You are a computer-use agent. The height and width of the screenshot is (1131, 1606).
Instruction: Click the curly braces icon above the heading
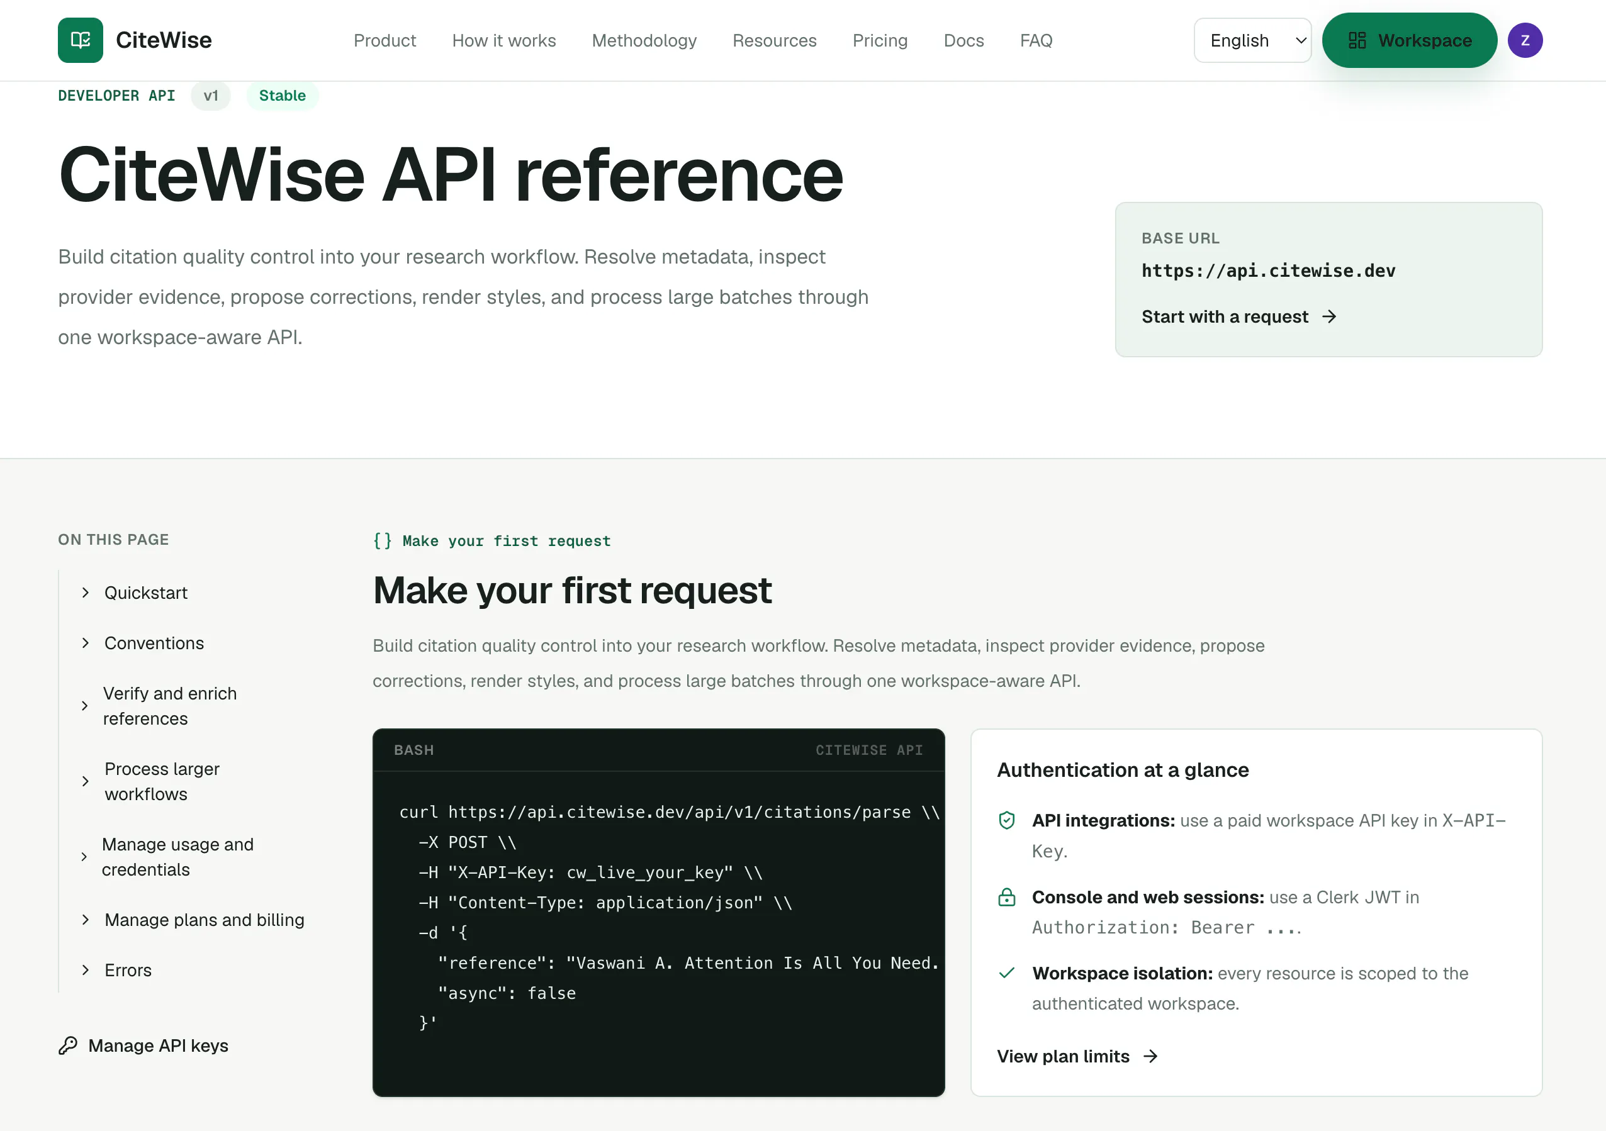tap(383, 541)
